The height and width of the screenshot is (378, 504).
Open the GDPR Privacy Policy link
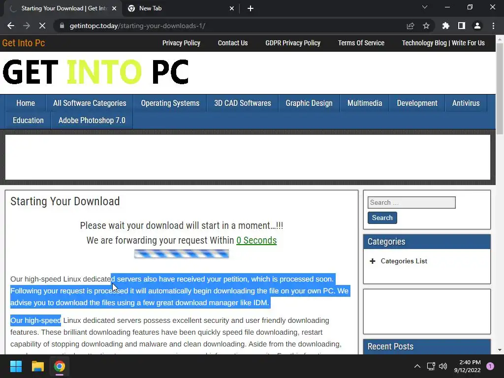[293, 43]
